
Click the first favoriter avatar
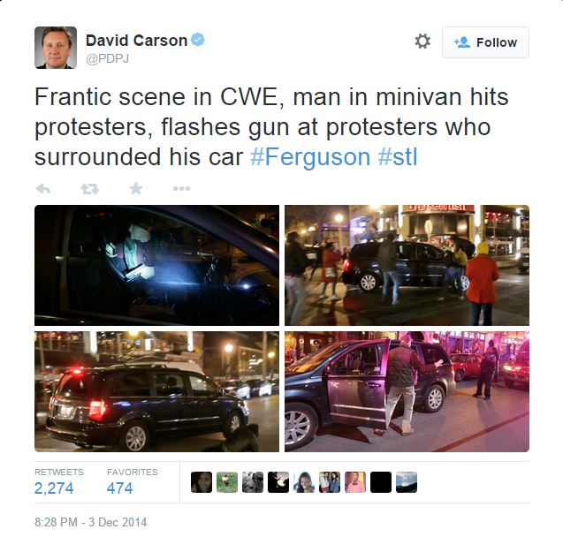202,482
